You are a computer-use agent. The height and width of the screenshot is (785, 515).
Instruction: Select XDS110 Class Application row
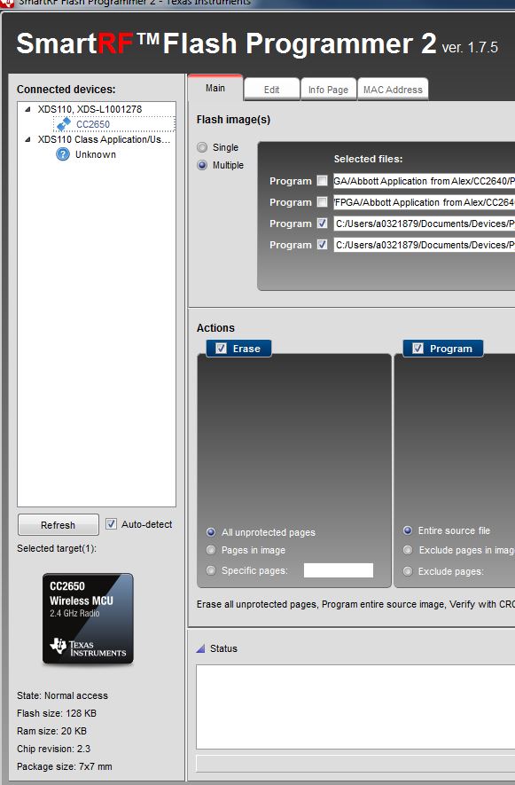(x=104, y=139)
